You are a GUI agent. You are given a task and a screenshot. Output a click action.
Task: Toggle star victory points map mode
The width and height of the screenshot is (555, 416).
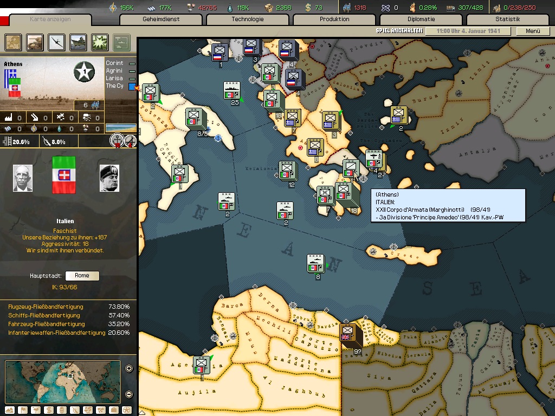(x=127, y=410)
